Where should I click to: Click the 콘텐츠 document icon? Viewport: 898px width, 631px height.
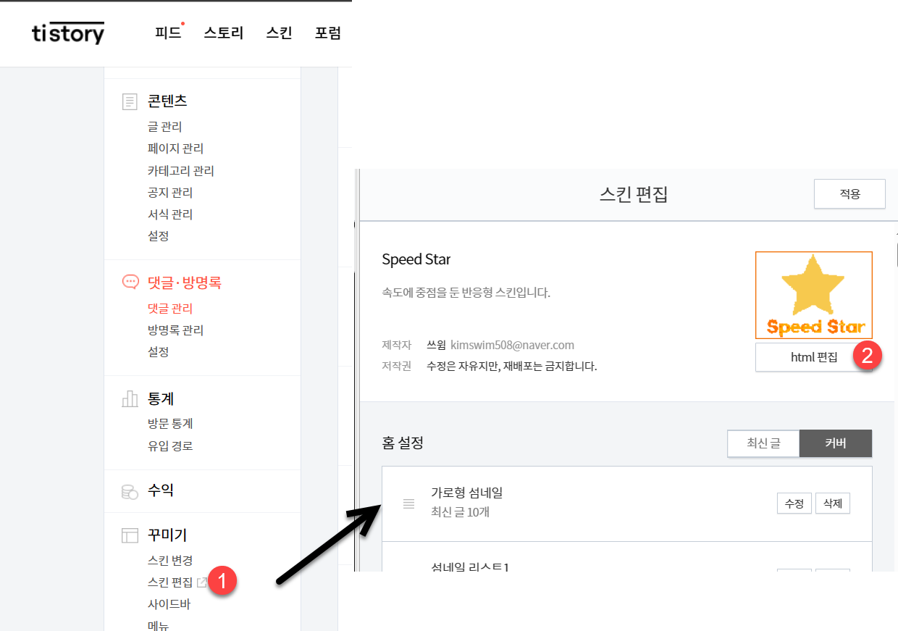point(130,101)
